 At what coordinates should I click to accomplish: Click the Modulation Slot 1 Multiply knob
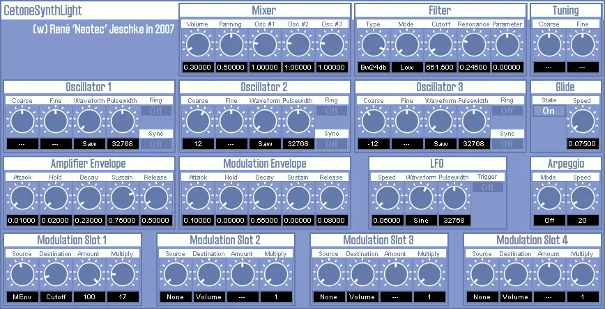click(122, 275)
